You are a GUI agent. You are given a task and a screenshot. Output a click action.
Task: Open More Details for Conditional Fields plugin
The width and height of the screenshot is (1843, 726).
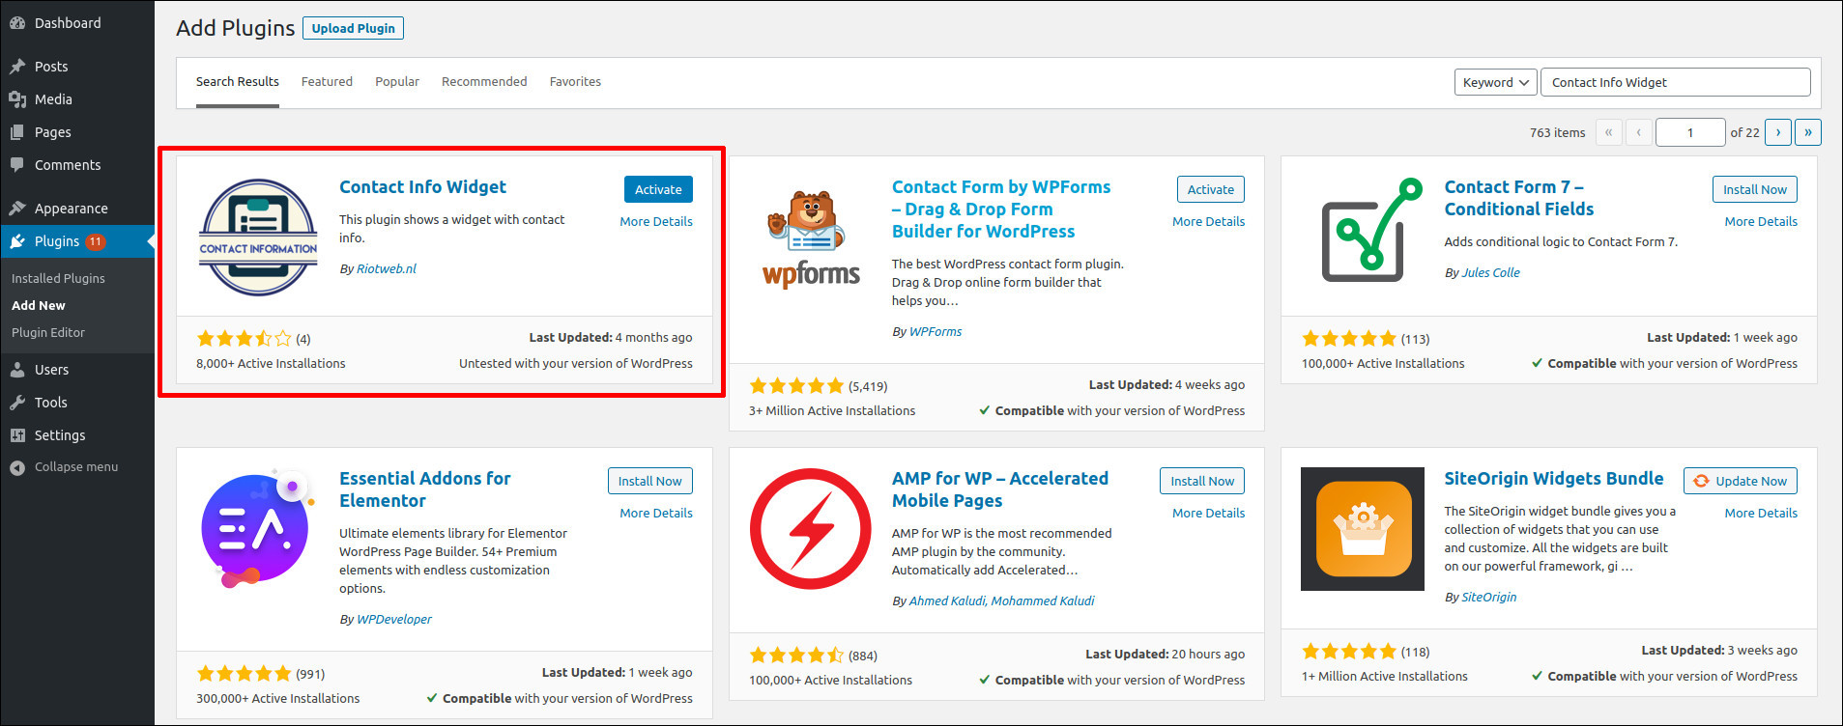tap(1761, 221)
